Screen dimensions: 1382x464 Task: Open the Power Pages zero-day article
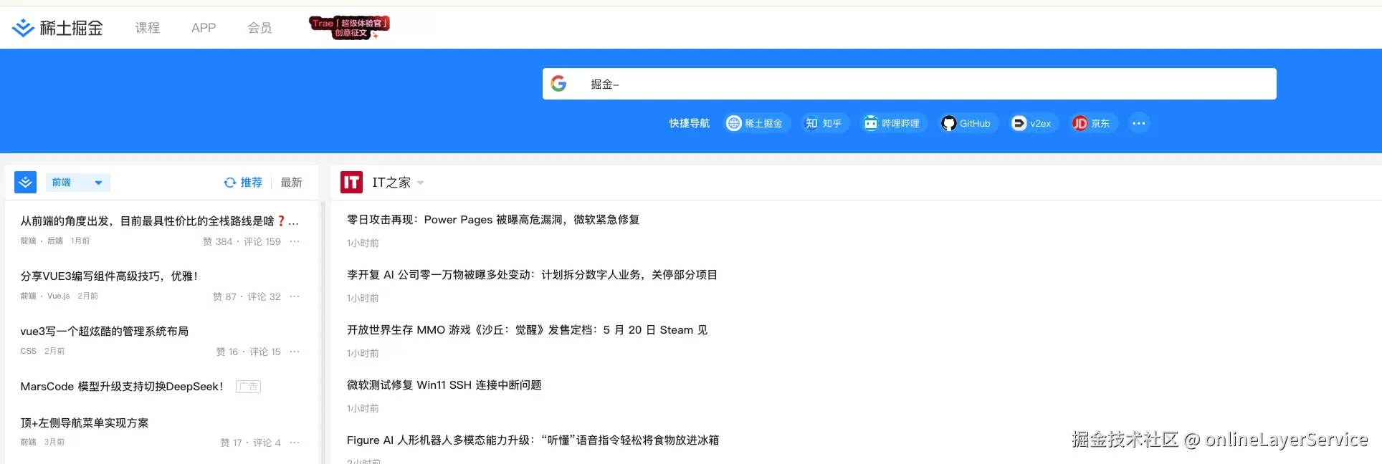coord(492,220)
